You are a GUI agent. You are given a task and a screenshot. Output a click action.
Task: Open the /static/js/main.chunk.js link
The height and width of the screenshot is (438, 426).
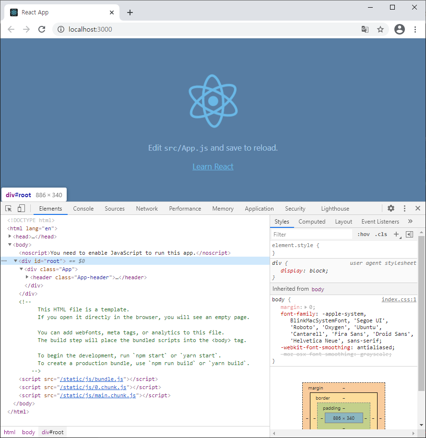click(x=98, y=395)
